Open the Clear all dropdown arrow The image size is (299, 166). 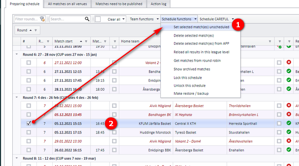pos(123,19)
